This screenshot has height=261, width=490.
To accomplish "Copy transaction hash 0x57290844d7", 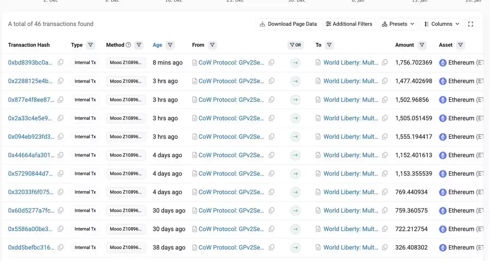I will coord(60,174).
